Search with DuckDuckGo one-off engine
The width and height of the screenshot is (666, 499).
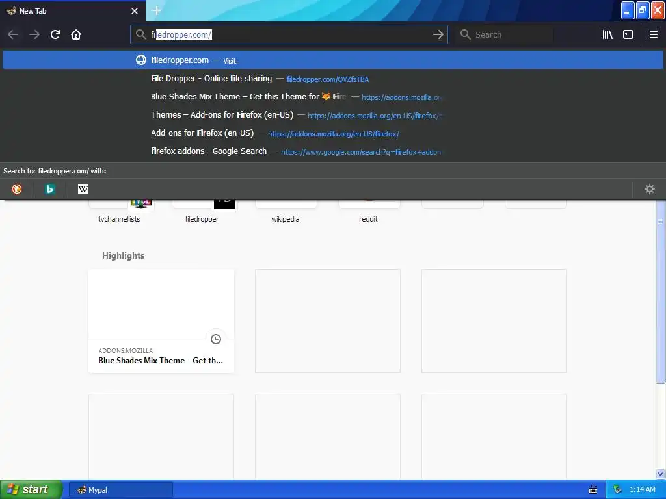point(16,189)
